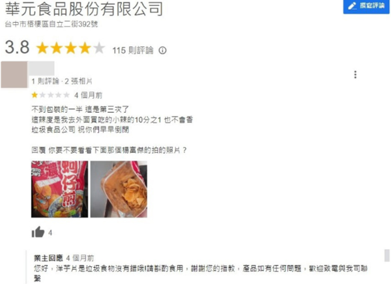Click the pencil icon in review button
Screen dimensions: 391x284
click(x=352, y=6)
